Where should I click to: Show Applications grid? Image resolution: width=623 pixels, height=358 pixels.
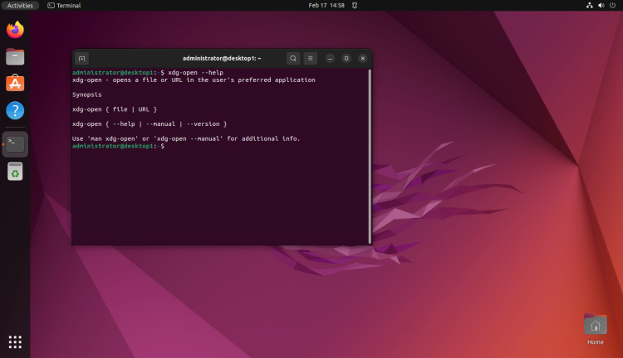click(15, 341)
